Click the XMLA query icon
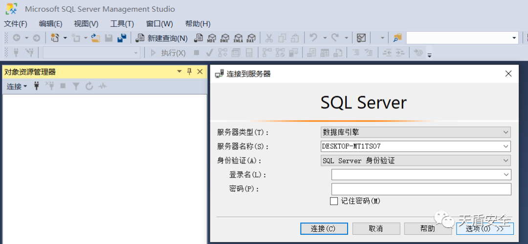The height and width of the screenshot is (244, 528). pos(238,38)
